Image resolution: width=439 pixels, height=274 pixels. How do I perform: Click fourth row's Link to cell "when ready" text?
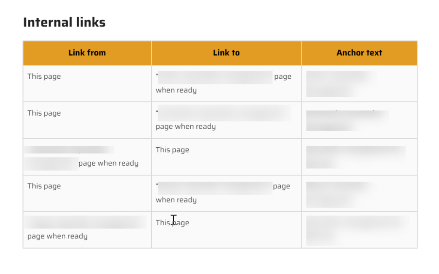[x=176, y=200]
